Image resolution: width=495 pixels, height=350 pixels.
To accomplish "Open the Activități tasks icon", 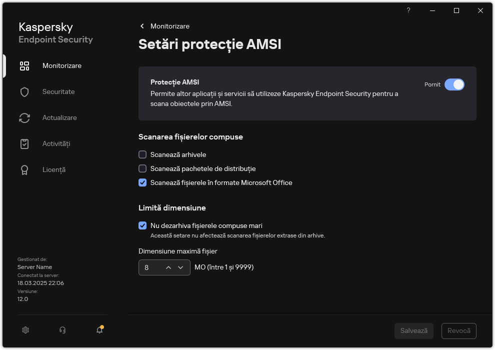I will point(24,143).
